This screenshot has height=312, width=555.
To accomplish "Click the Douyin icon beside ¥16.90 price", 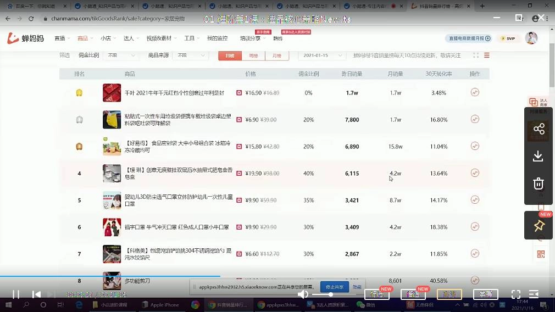I will [x=239, y=93].
